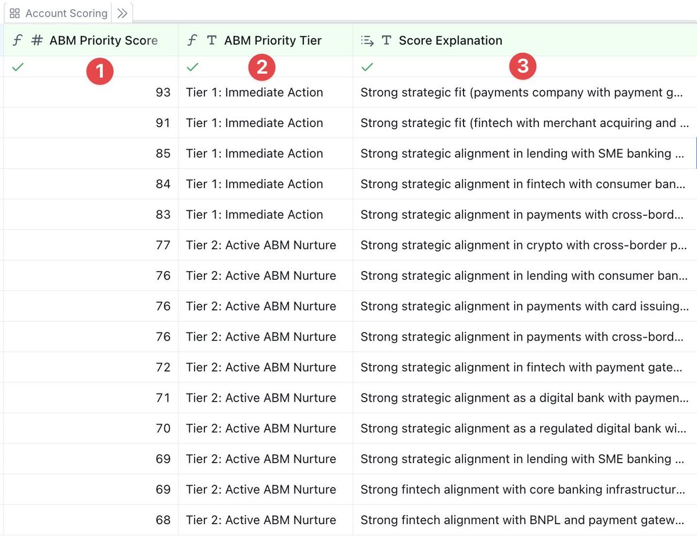Select the score cell showing 93
This screenshot has width=697, height=545.
[91, 92]
